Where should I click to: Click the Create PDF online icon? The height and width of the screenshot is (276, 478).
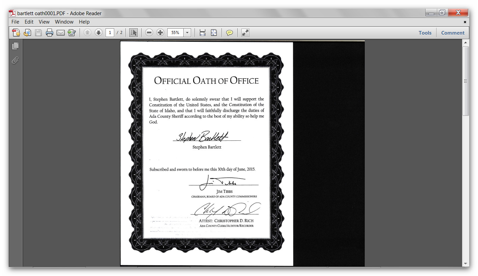16,33
